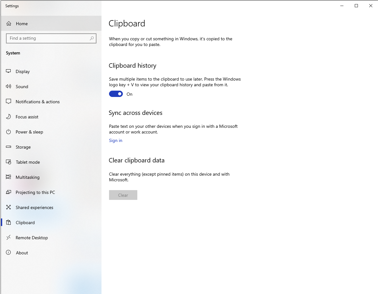Minimize the Settings window
Image resolution: width=378 pixels, height=294 pixels.
342,6
